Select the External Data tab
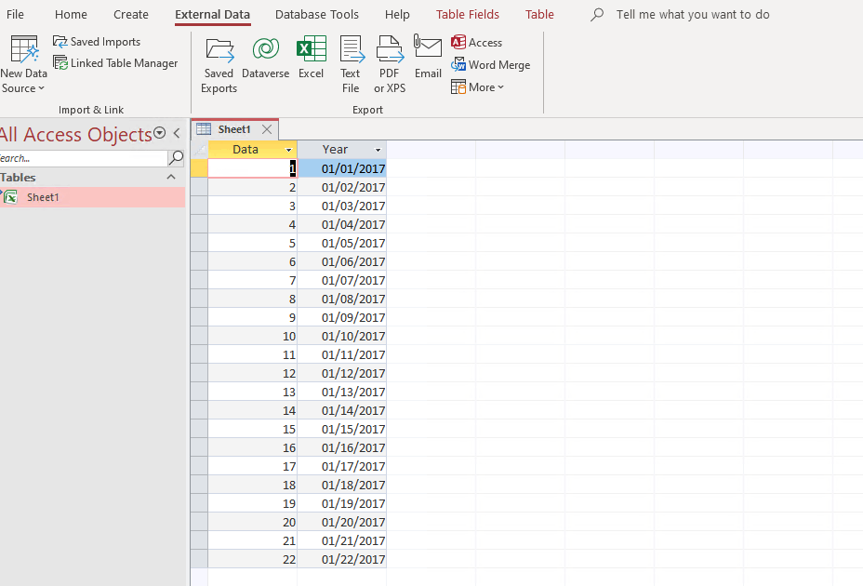Viewport: 863px width, 586px height. tap(212, 14)
